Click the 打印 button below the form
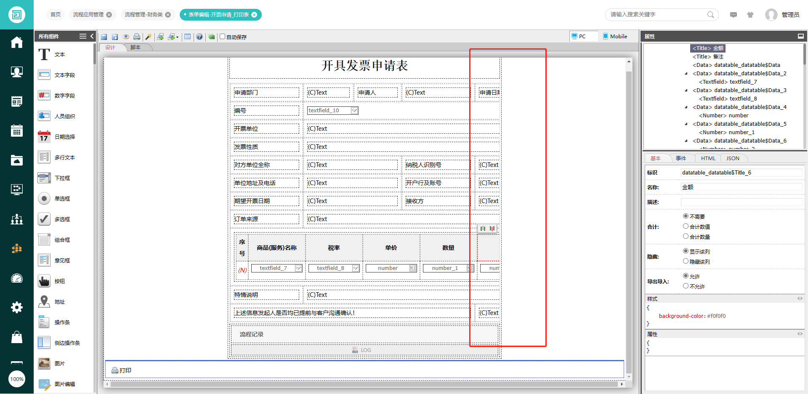Image resolution: width=808 pixels, height=394 pixels. [x=122, y=370]
